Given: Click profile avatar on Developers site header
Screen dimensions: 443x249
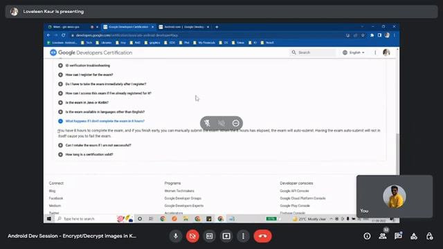Looking at the screenshot, I should [x=386, y=53].
